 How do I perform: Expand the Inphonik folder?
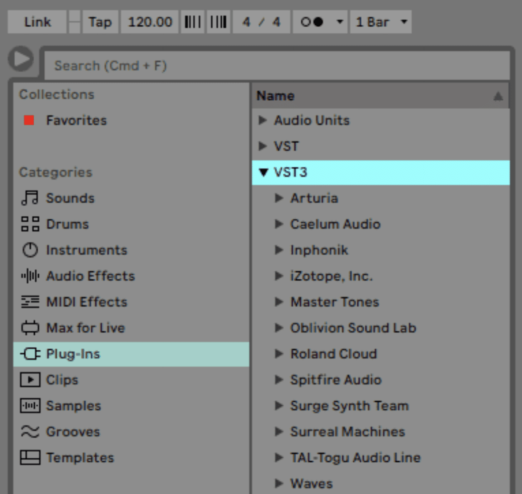279,250
